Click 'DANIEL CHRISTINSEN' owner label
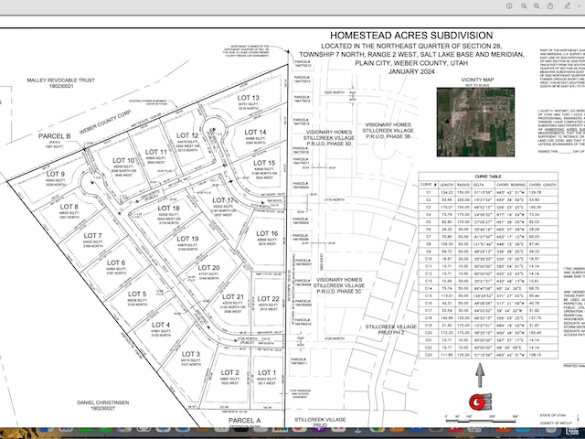Screen dimensions: 585x439 103,402
